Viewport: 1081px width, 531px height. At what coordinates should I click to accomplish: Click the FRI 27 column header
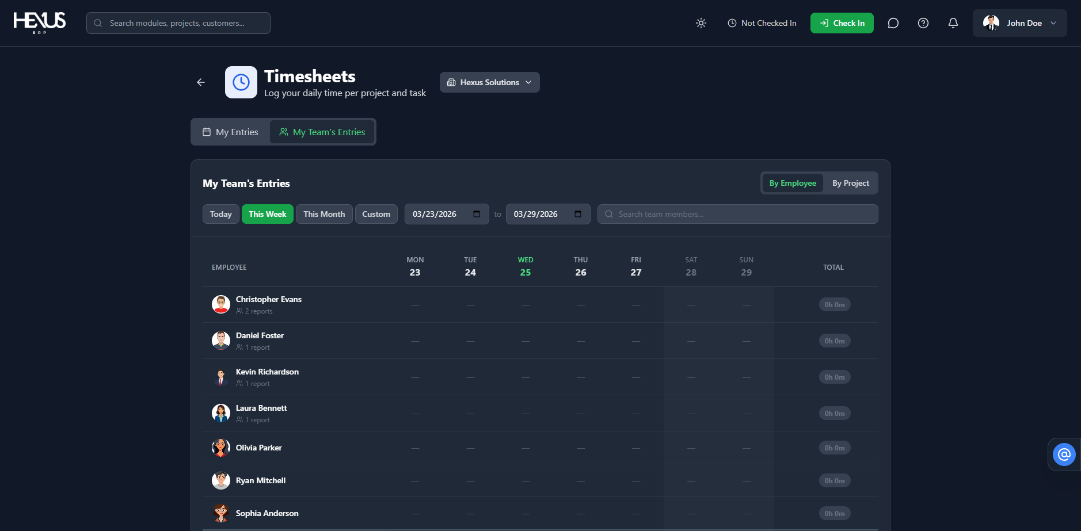[636, 266]
